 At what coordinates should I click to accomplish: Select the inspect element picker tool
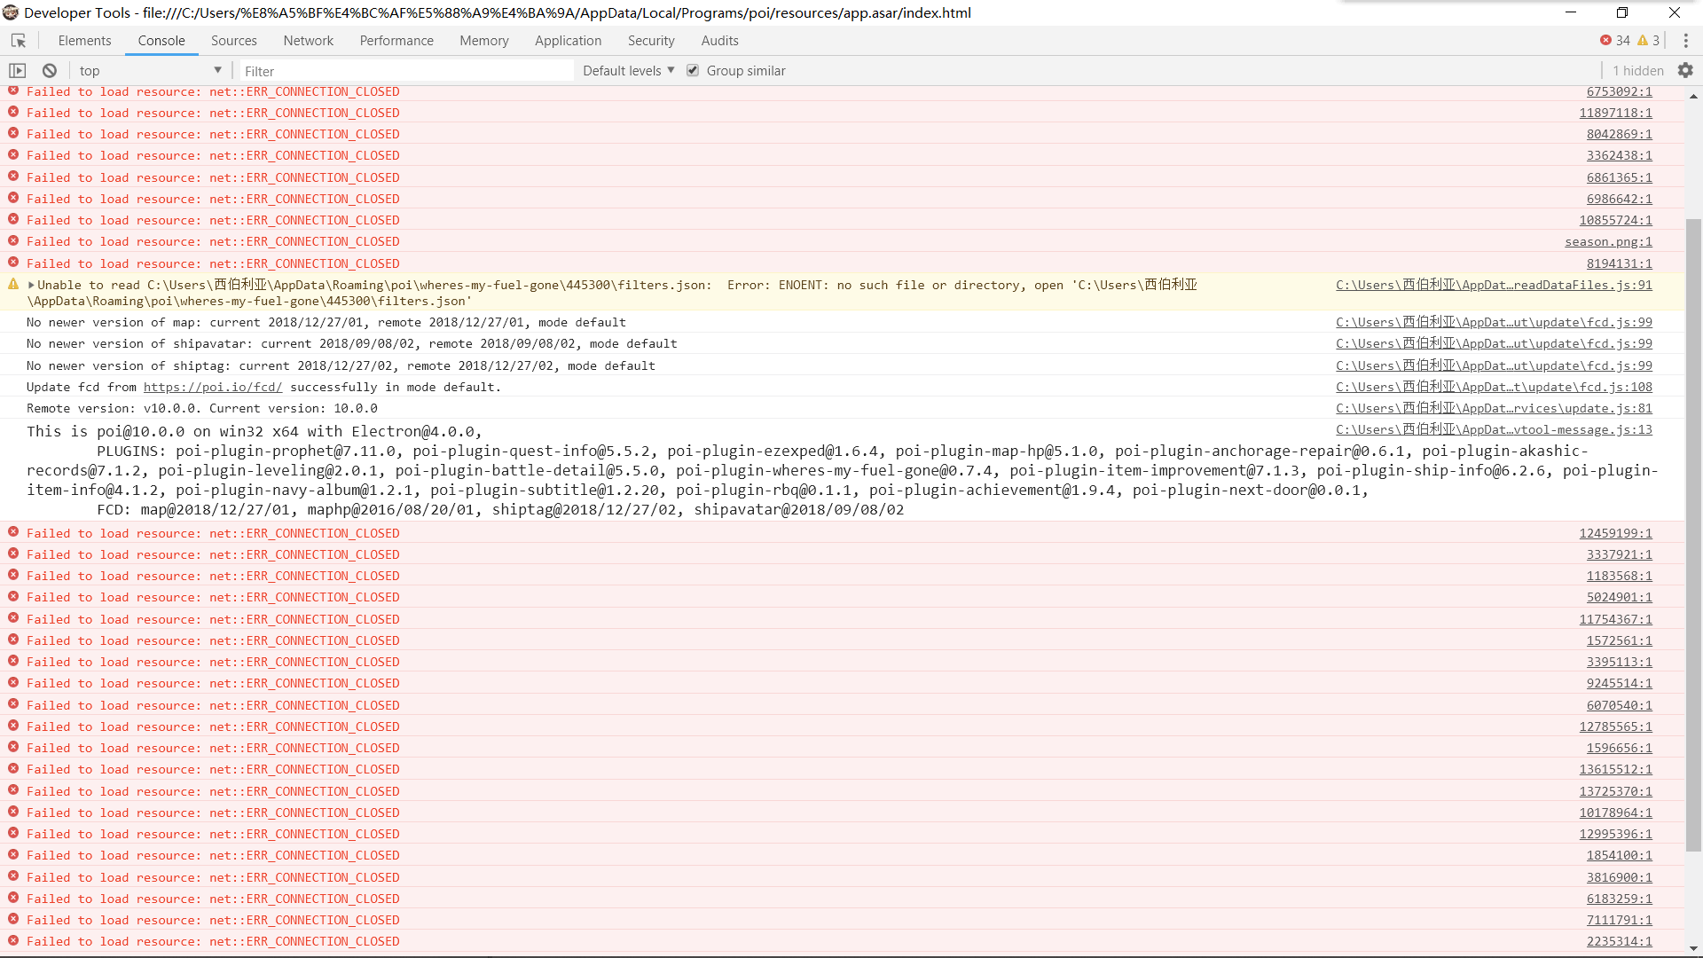[18, 41]
